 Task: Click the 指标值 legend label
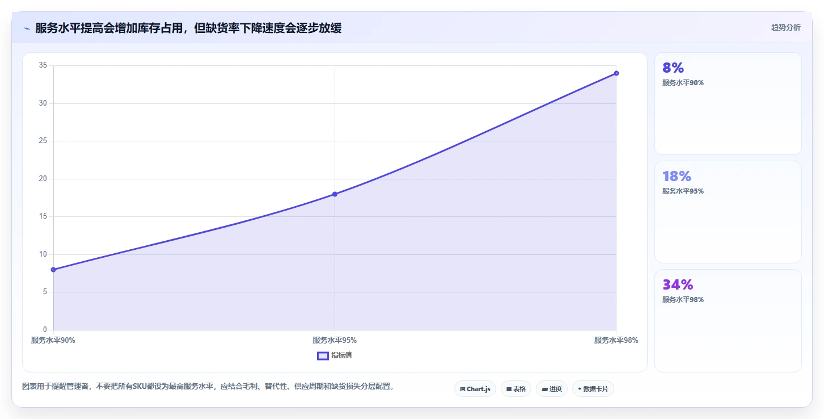342,355
